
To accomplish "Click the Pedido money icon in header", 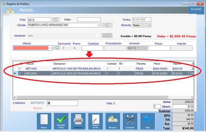I will (x=10, y=11).
